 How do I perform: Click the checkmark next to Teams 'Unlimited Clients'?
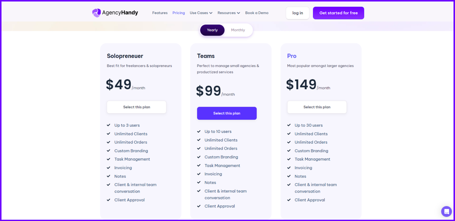point(198,140)
